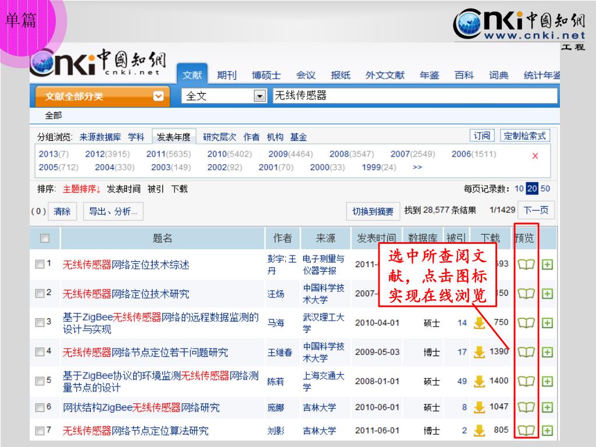Open preview book icon for 无线传感器网络定位技术综述
Screen dimensions: 596x447
tap(526, 264)
